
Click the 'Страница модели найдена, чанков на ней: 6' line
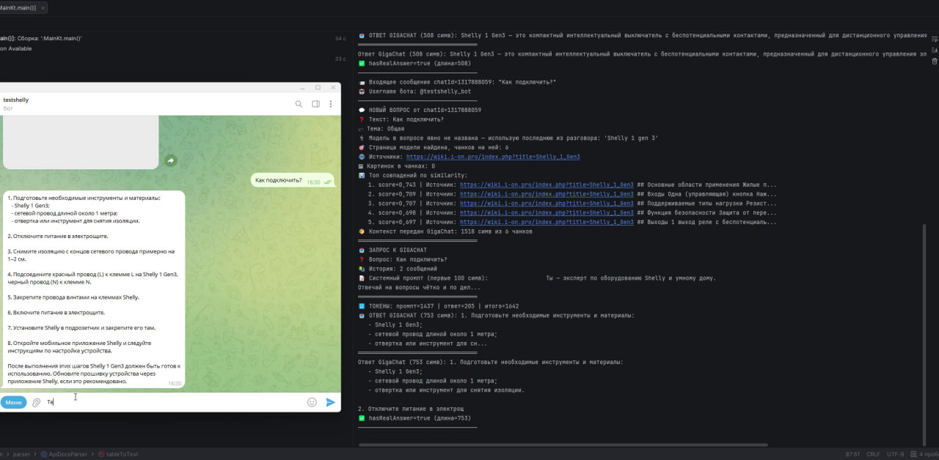pos(435,147)
